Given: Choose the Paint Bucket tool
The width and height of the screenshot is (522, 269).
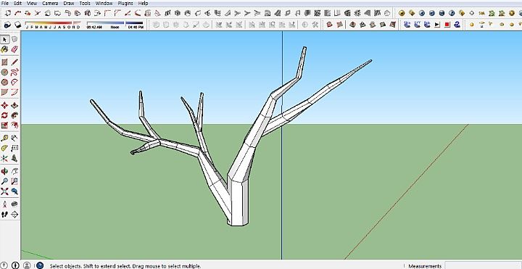Looking at the screenshot, I should 4,49.
